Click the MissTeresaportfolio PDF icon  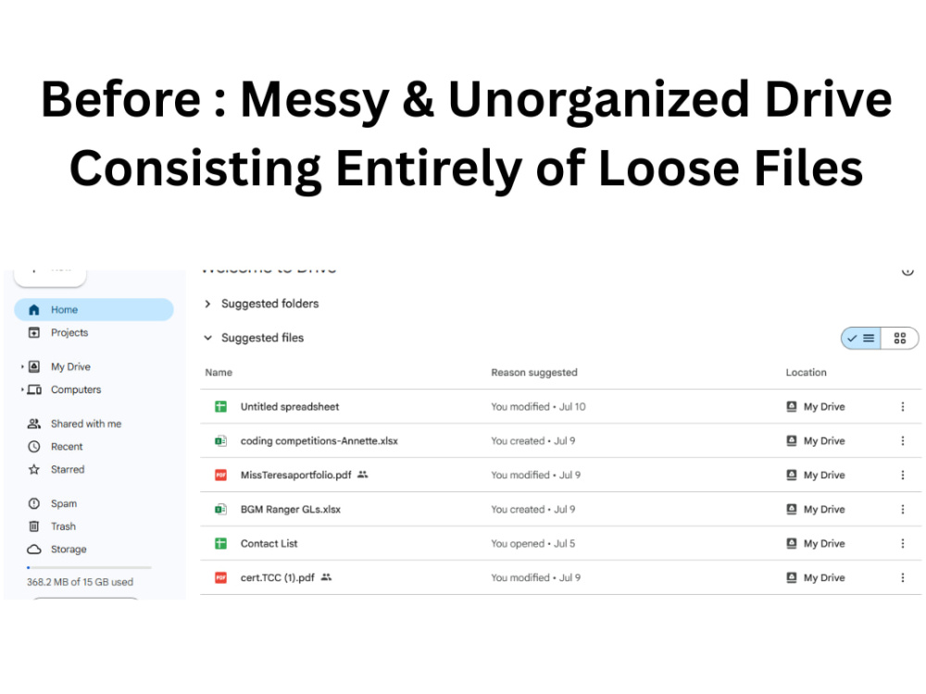point(221,476)
